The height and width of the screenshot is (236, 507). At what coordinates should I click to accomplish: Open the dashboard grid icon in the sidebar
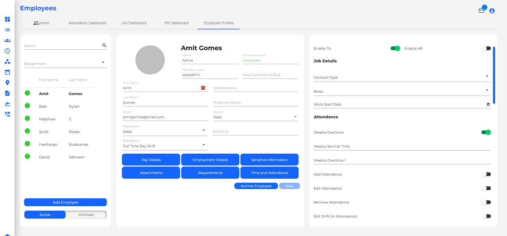(7, 19)
